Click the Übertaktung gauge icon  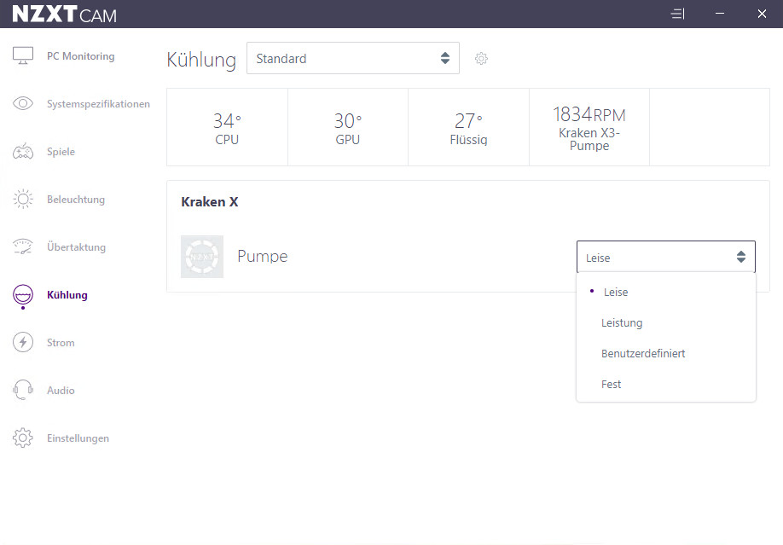click(x=23, y=246)
